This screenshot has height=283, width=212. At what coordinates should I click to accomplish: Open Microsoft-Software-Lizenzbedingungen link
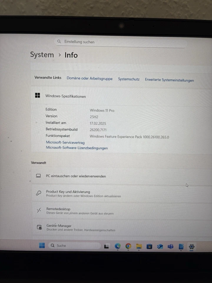click(77, 148)
